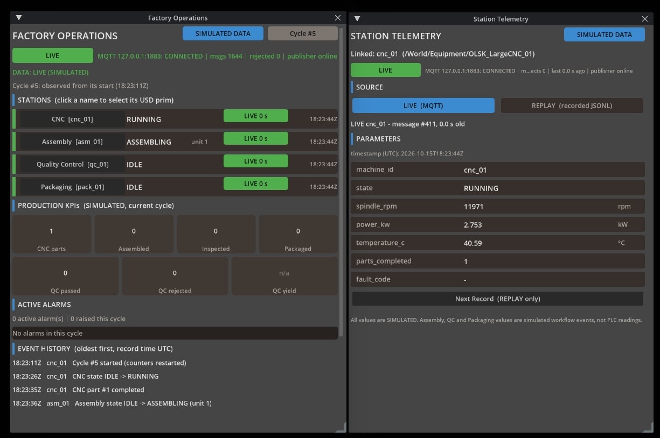
Task: Click event 'CNC state IDLE -> RUNNING'
Action: point(115,376)
